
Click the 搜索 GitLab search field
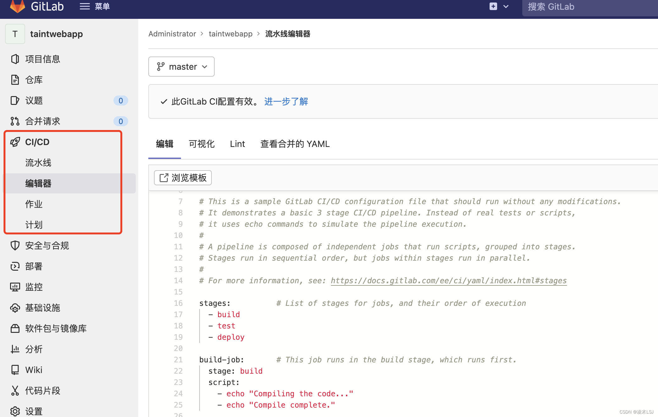tap(589, 7)
